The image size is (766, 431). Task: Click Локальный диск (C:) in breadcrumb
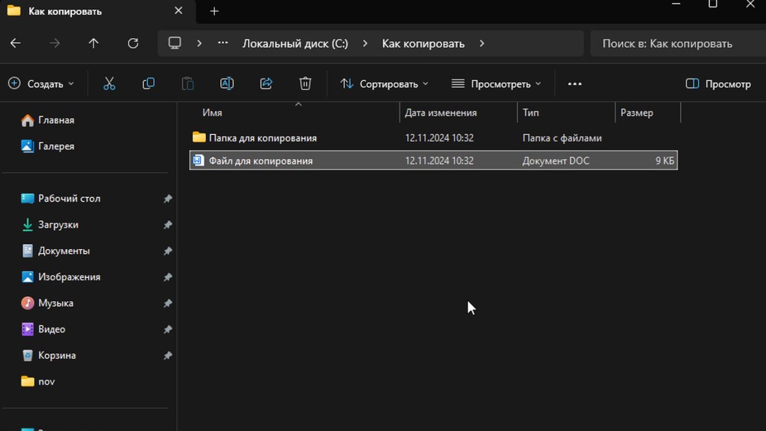[295, 43]
